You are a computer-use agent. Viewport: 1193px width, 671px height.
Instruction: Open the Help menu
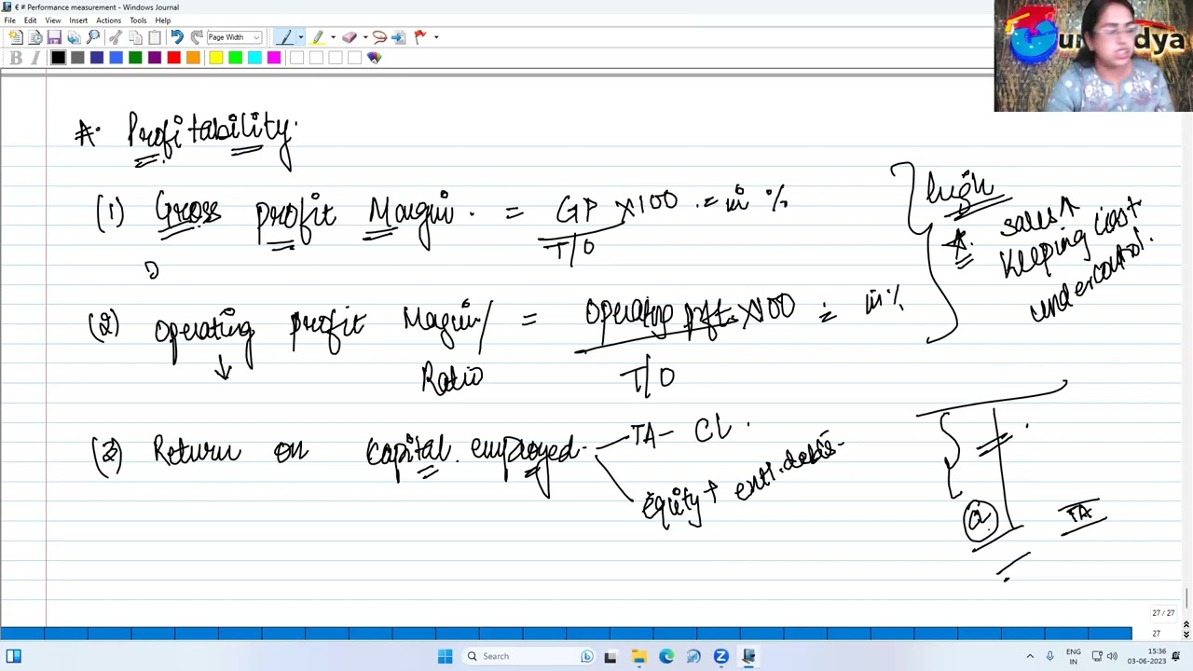pos(163,21)
